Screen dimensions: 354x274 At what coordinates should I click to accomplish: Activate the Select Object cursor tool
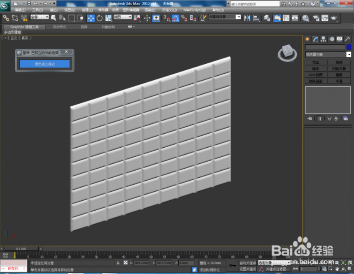54,18
